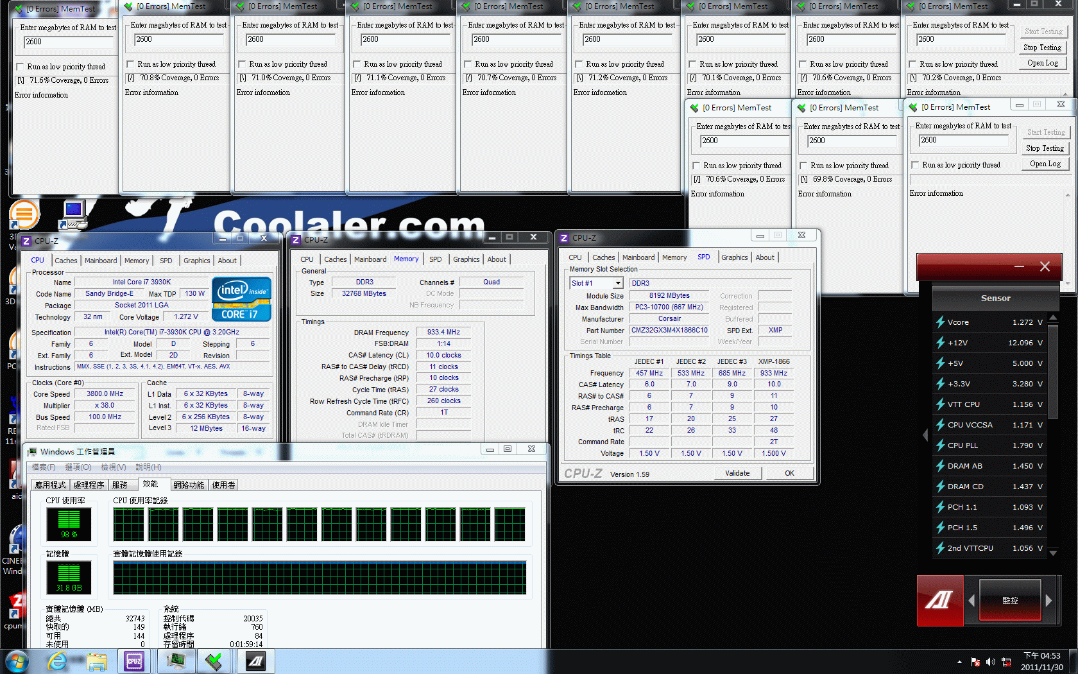Enable low priority thread in 71.2% coverage MemTest

pyautogui.click(x=579, y=64)
